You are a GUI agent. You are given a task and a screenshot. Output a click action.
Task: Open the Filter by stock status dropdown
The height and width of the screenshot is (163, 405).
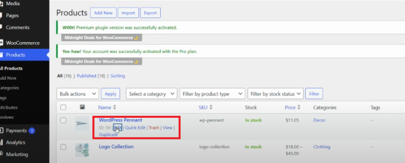tap(275, 94)
